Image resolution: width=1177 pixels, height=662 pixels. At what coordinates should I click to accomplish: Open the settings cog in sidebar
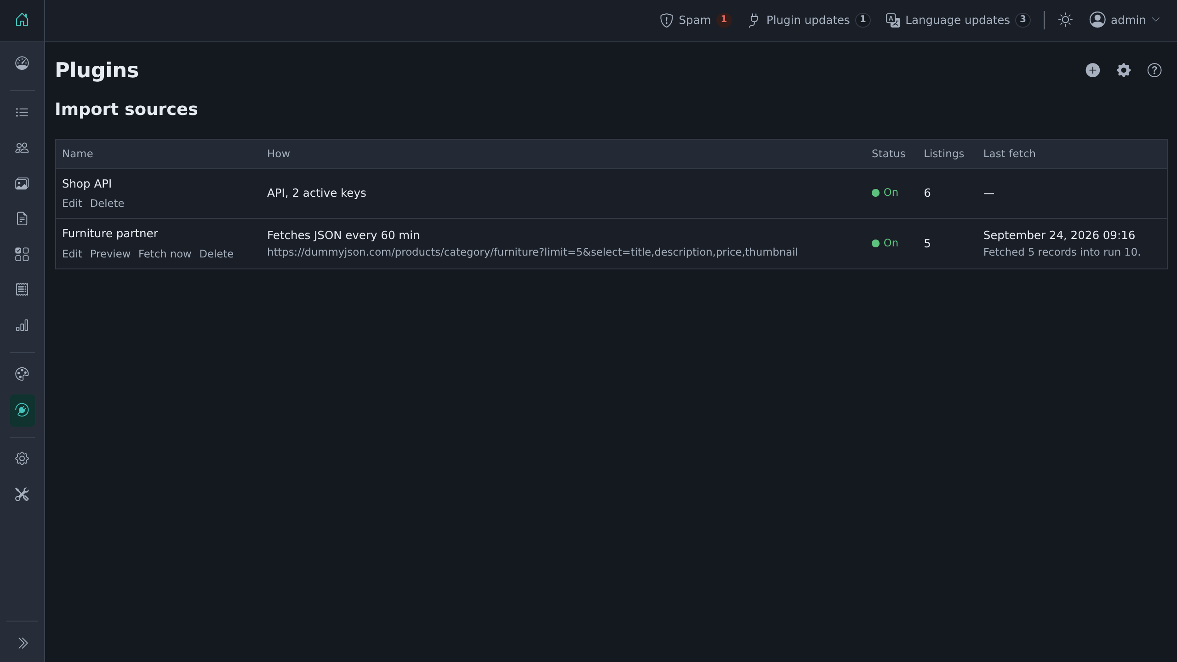(22, 458)
